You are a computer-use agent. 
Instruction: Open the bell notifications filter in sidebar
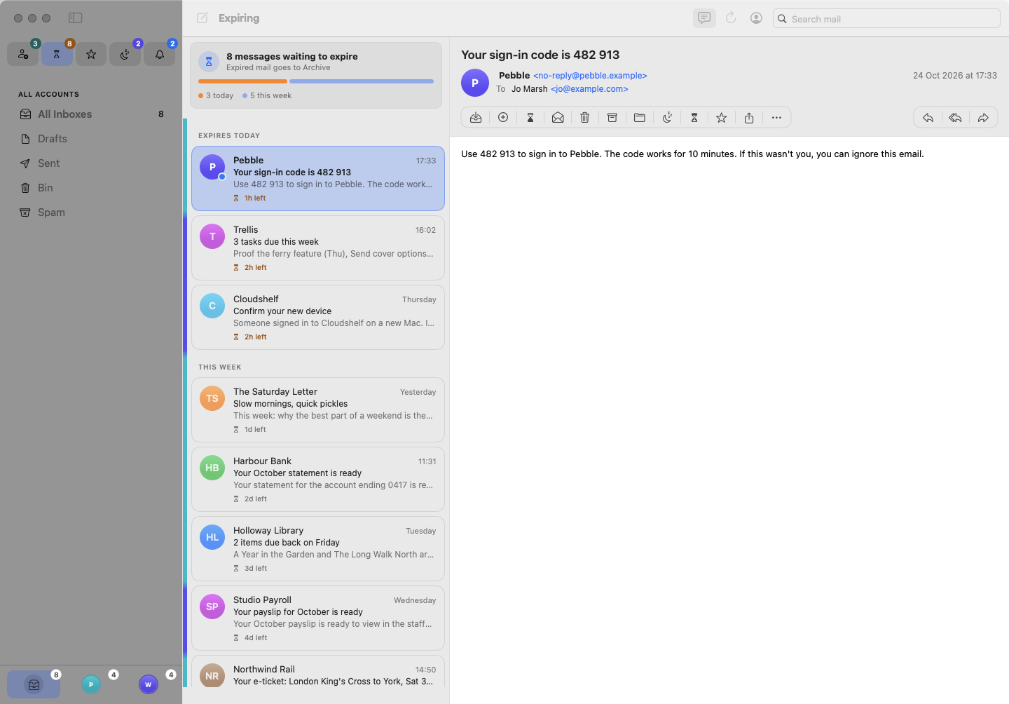coord(160,54)
